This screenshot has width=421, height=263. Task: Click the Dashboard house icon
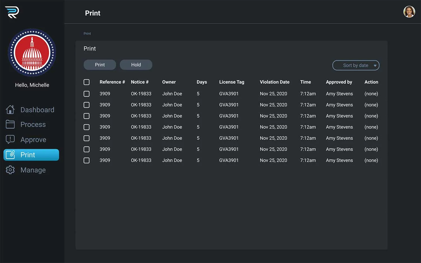(x=10, y=110)
